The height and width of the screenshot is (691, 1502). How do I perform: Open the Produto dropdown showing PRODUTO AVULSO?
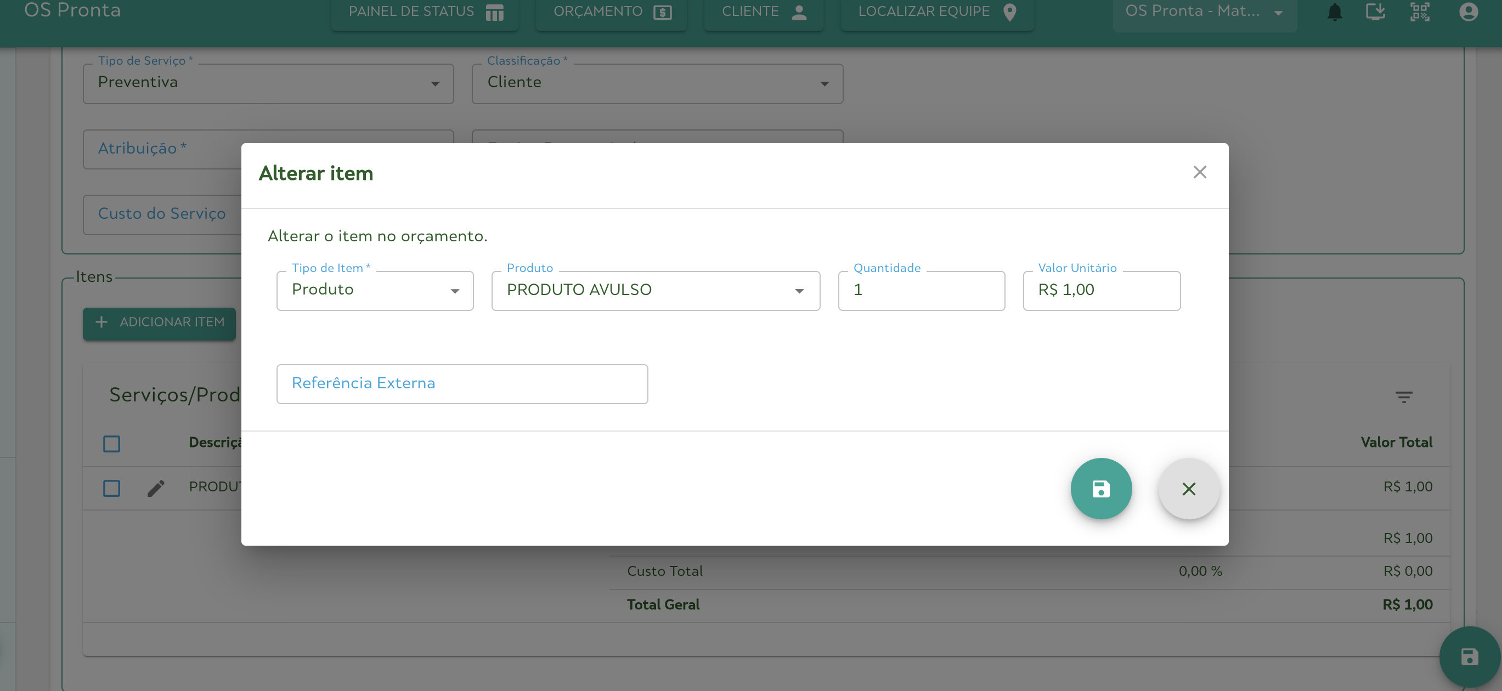point(655,291)
